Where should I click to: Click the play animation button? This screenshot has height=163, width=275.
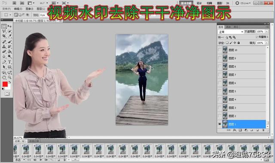pyautogui.click(x=41, y=160)
